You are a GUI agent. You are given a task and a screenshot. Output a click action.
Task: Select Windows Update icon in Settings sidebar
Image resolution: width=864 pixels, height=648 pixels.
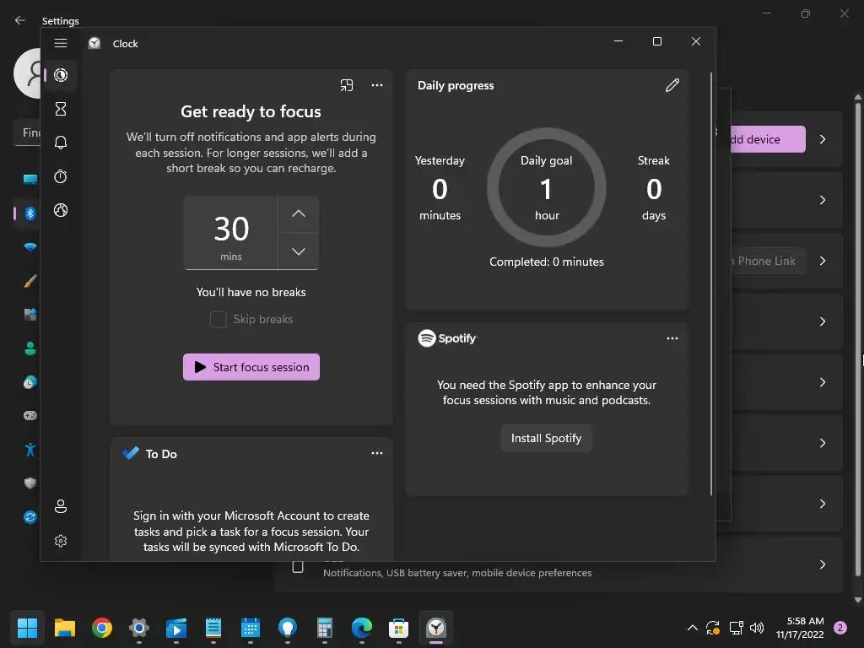[30, 517]
